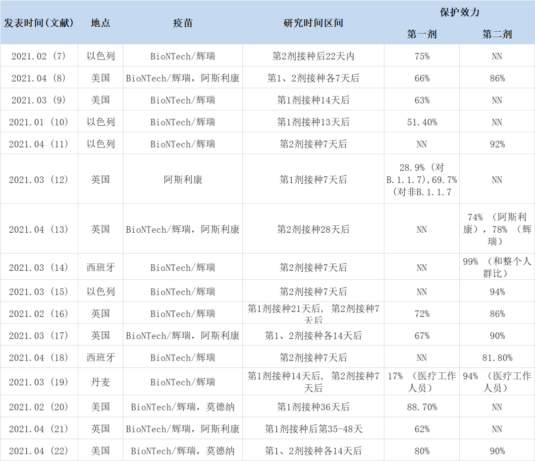This screenshot has height=461, width=535.
Task: Click the 94% (医疗工作人员) cell
Action: [x=497, y=382]
